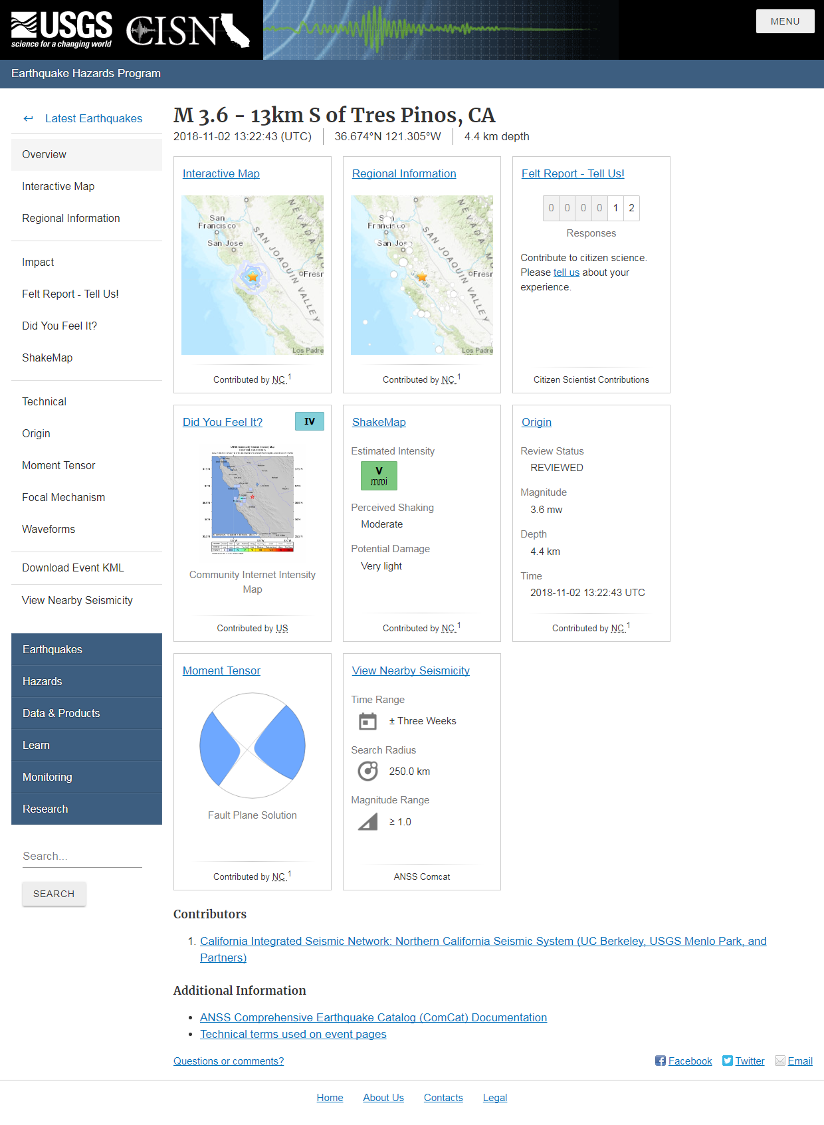Open Technical section in sidebar
The height and width of the screenshot is (1125, 824).
[x=86, y=401]
